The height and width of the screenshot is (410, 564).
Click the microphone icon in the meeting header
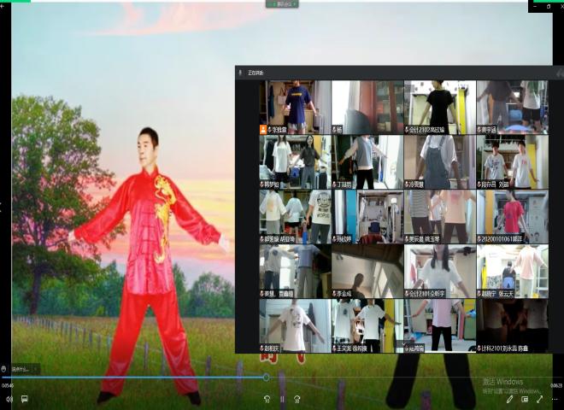(x=241, y=73)
